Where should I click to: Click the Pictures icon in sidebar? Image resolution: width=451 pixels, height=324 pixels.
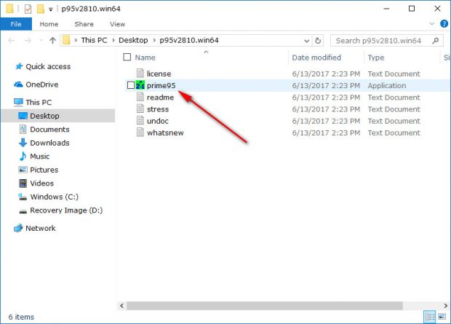(23, 170)
